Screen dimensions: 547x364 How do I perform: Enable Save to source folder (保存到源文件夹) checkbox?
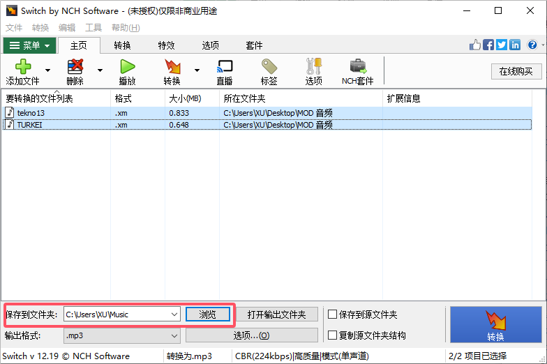point(332,314)
